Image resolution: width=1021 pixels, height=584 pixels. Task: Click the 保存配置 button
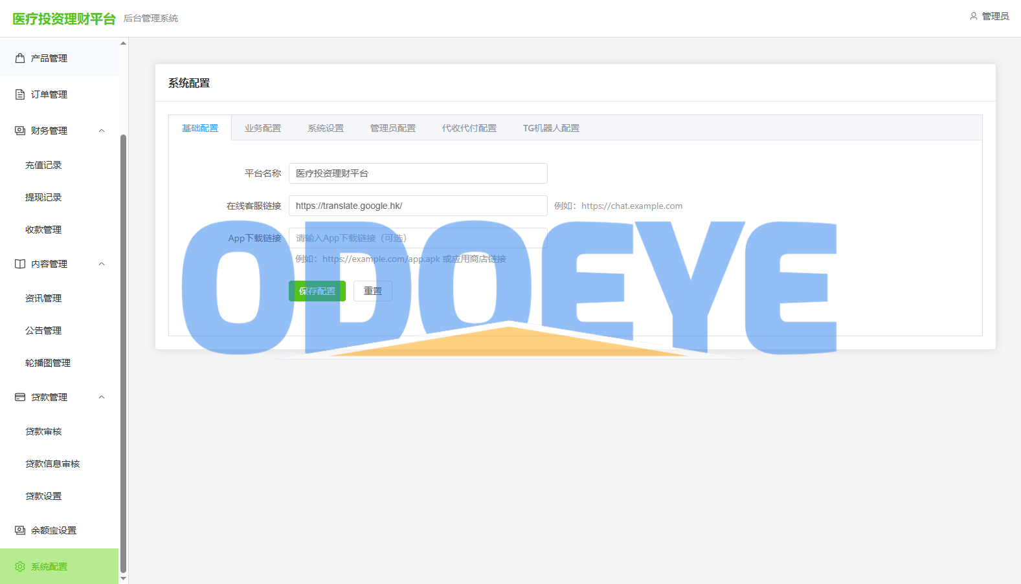317,291
